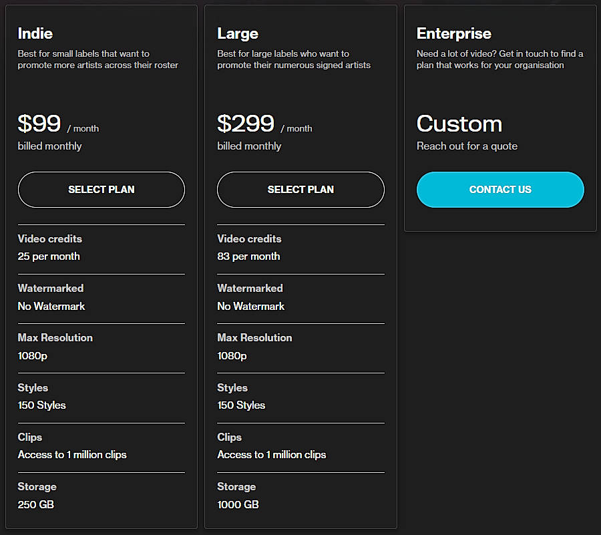Click 'Max Resolution' label in Large plan
This screenshot has width=601, height=535.
[254, 338]
